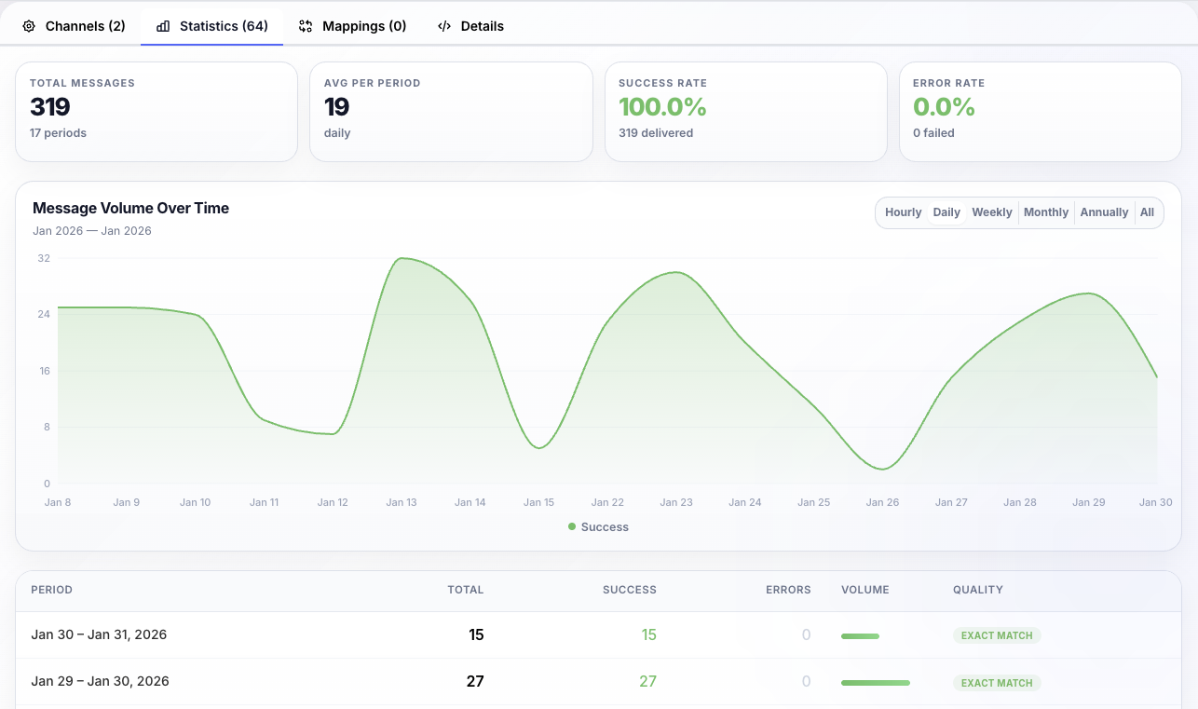Image resolution: width=1198 pixels, height=709 pixels.
Task: Select the Daily time range
Action: tap(946, 212)
